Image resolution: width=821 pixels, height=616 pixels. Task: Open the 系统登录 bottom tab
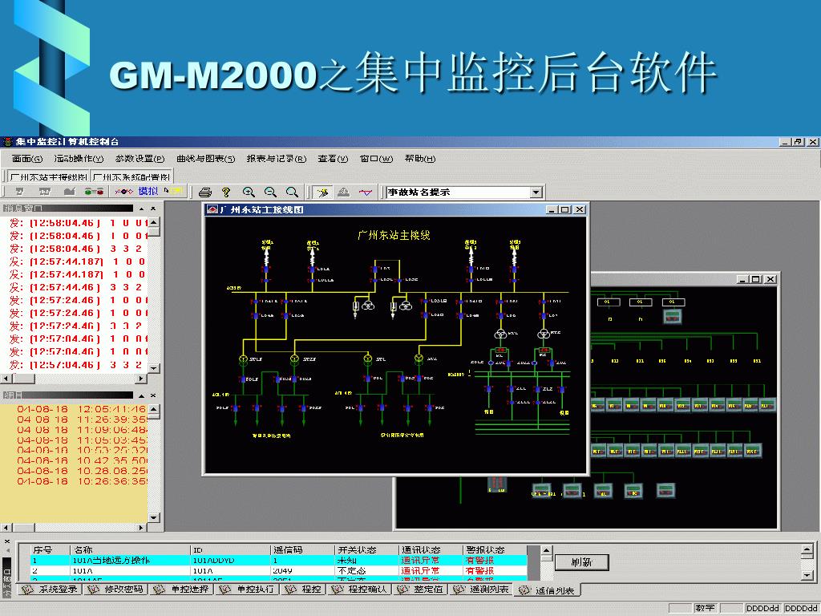coord(51,590)
